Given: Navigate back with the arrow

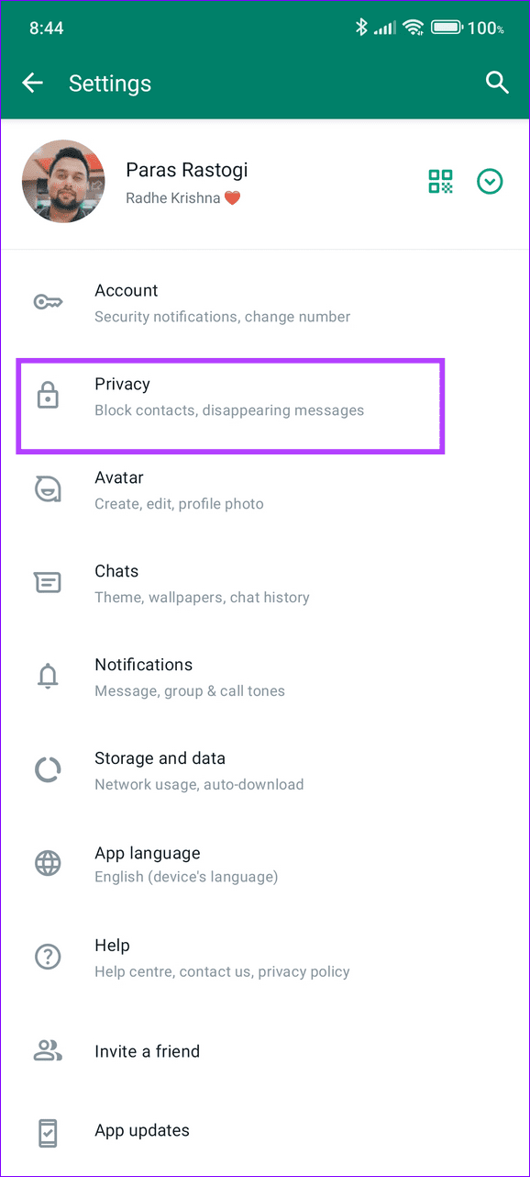Looking at the screenshot, I should [x=32, y=83].
